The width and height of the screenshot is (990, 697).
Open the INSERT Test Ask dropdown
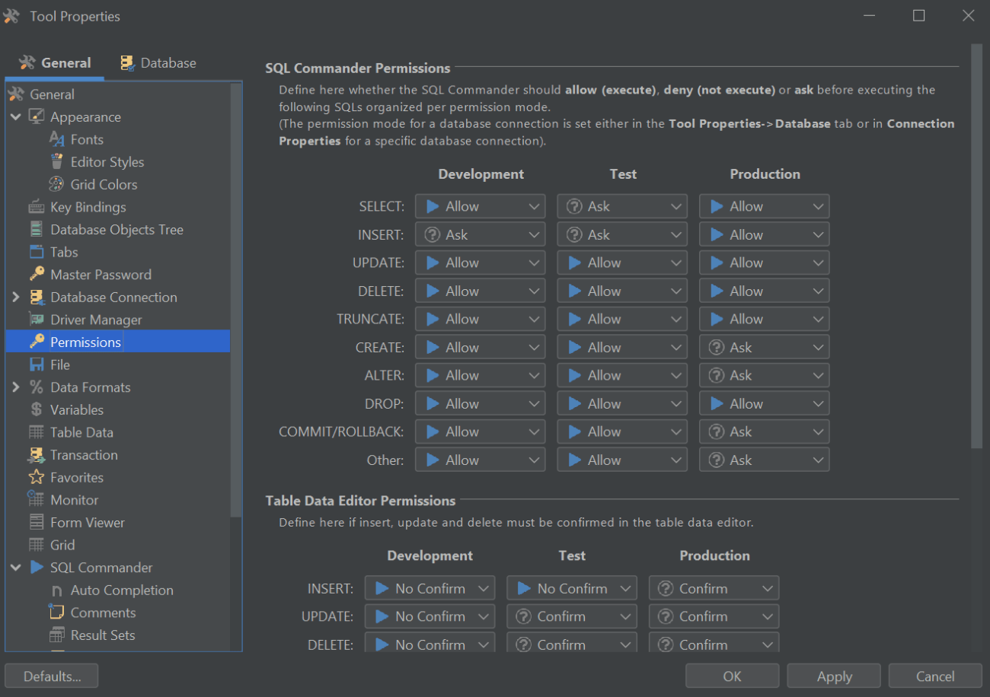tap(621, 234)
